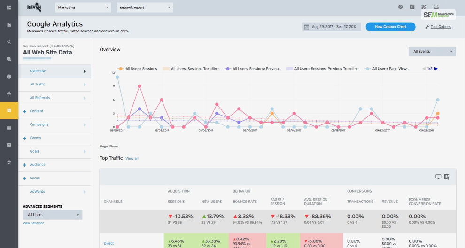Viewport: 465px width, 248px height.
Task: Open the contacts profile icon in header
Action: click(412, 7)
